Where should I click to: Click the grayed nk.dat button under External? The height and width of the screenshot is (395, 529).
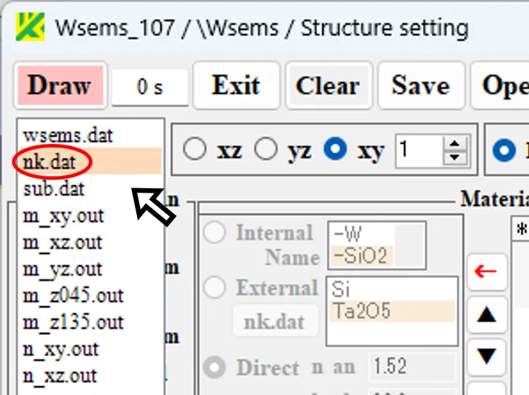pos(275,321)
